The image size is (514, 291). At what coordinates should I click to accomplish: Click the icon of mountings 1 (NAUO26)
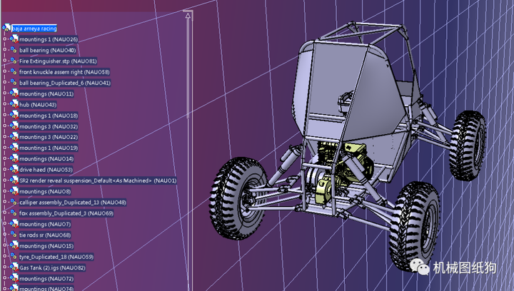(14, 39)
